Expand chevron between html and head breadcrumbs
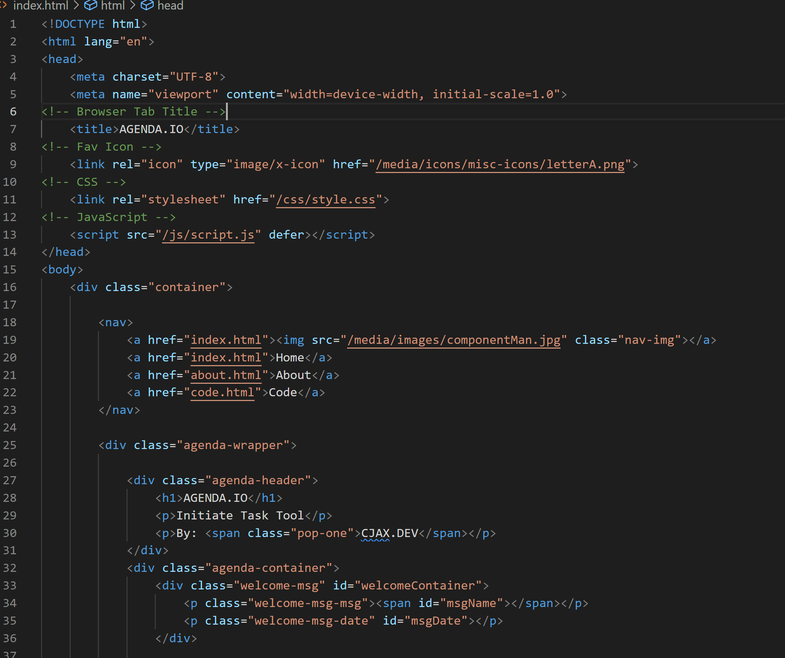Image resolution: width=785 pixels, height=658 pixels. [x=133, y=5]
